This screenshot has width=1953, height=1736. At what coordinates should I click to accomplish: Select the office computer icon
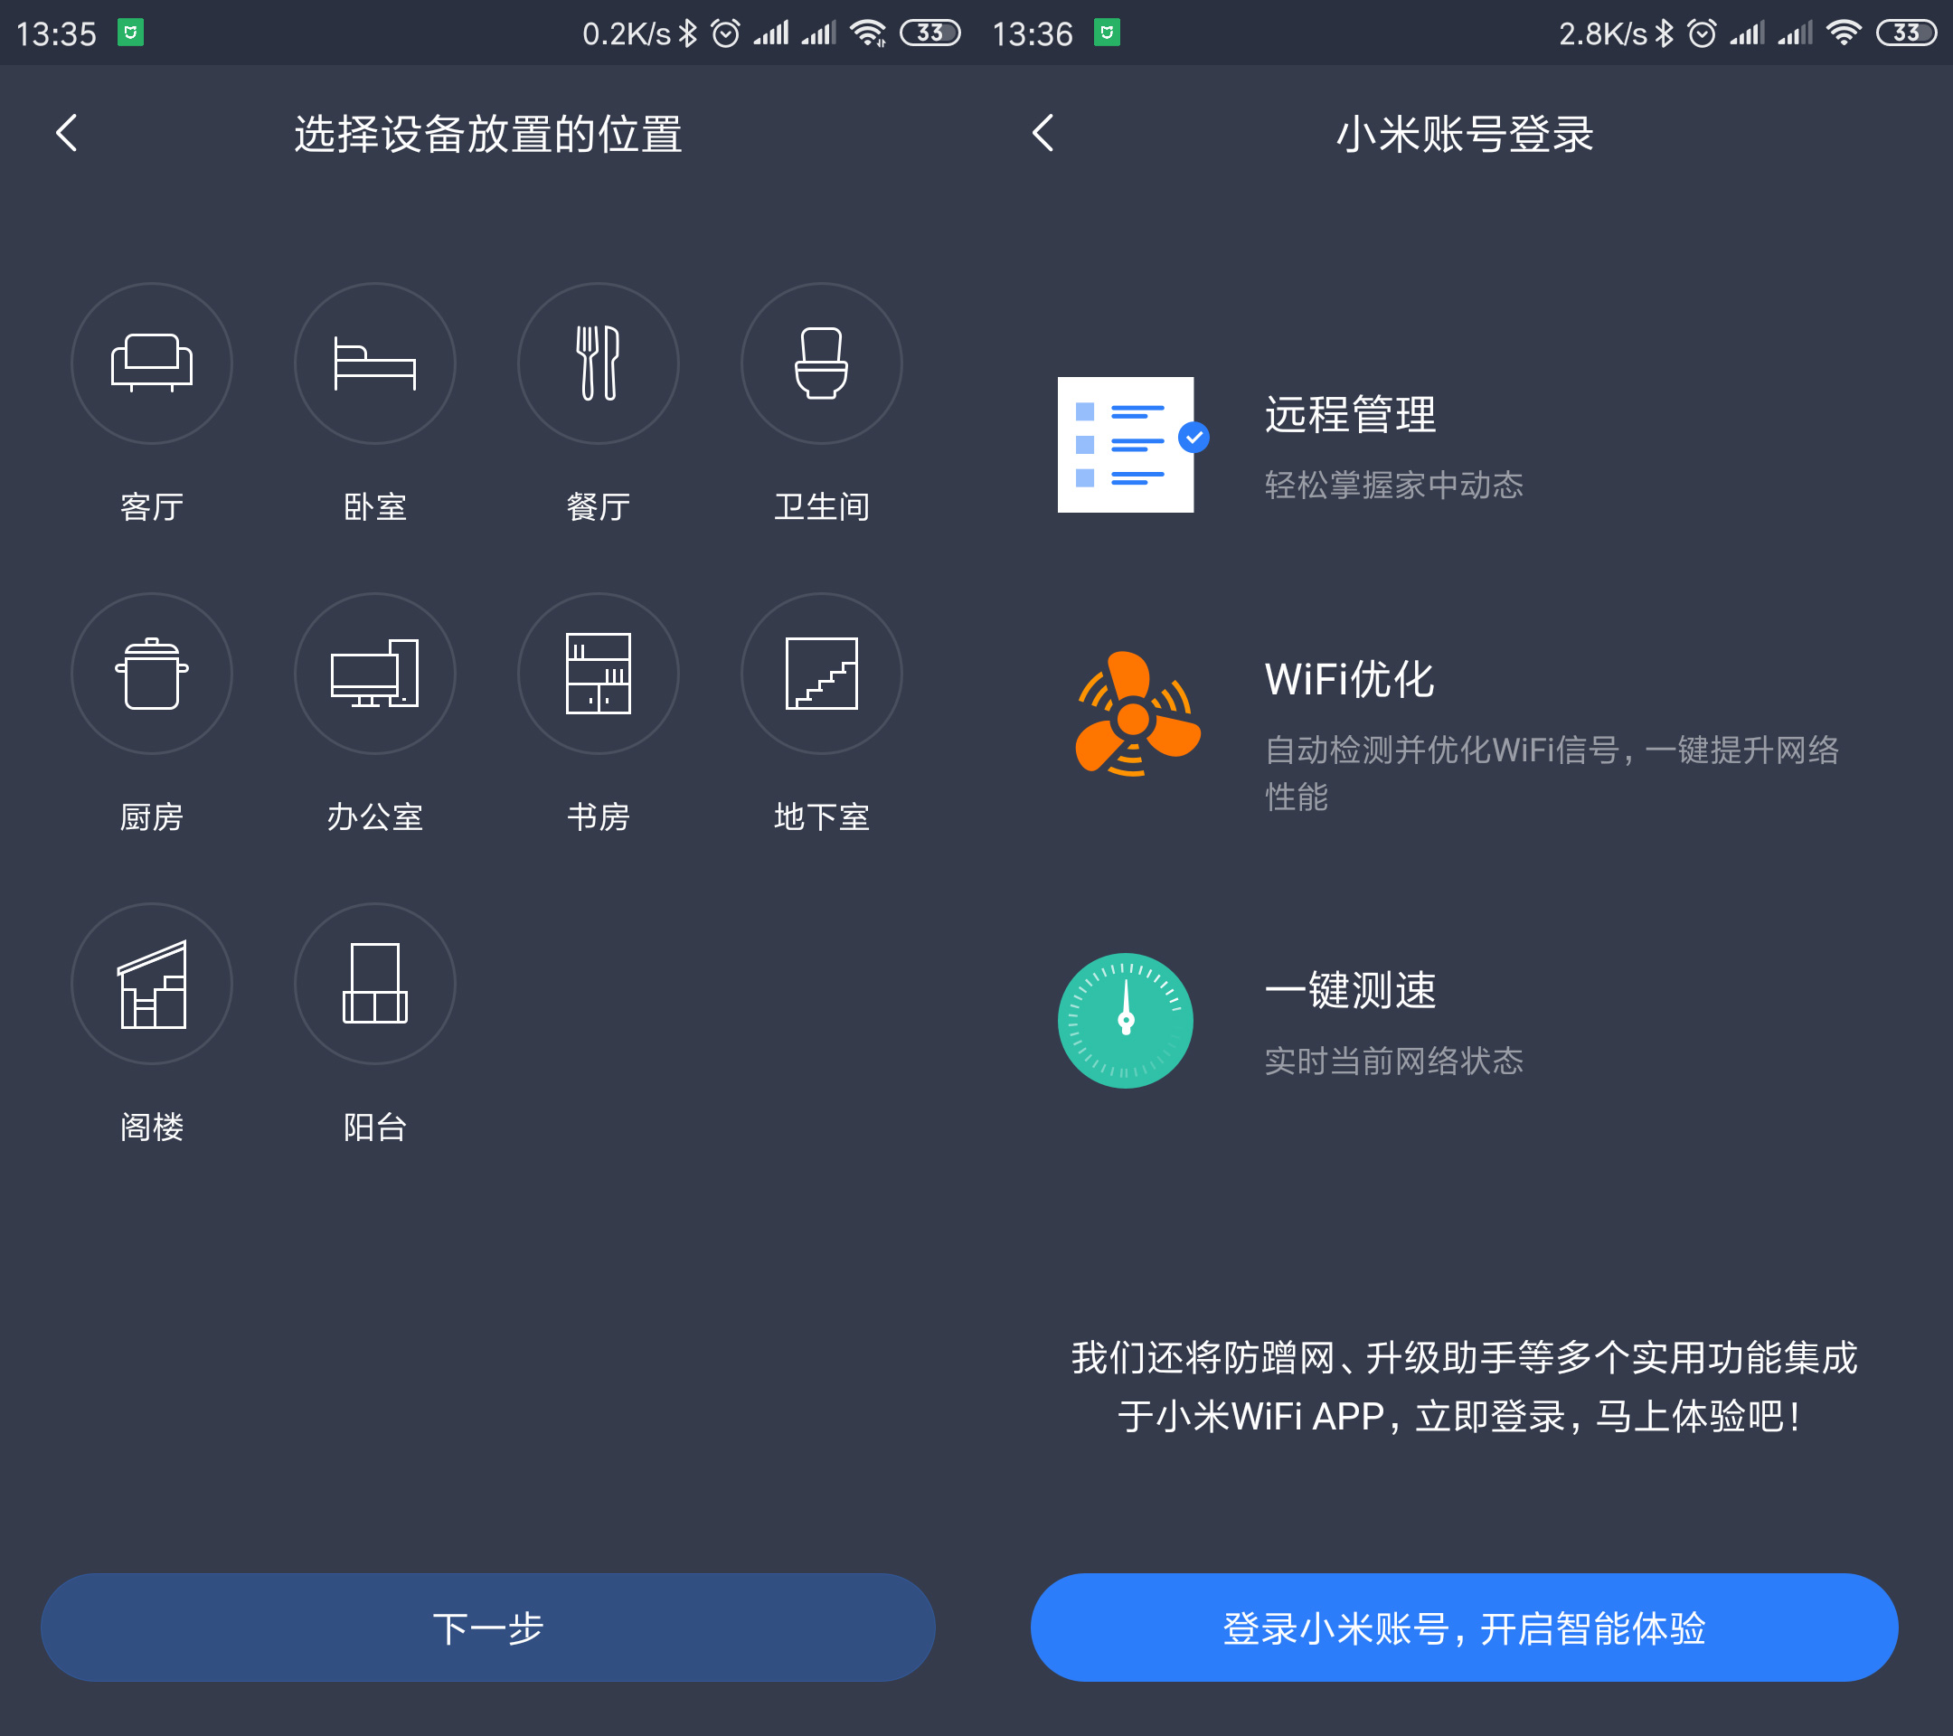pyautogui.click(x=374, y=674)
